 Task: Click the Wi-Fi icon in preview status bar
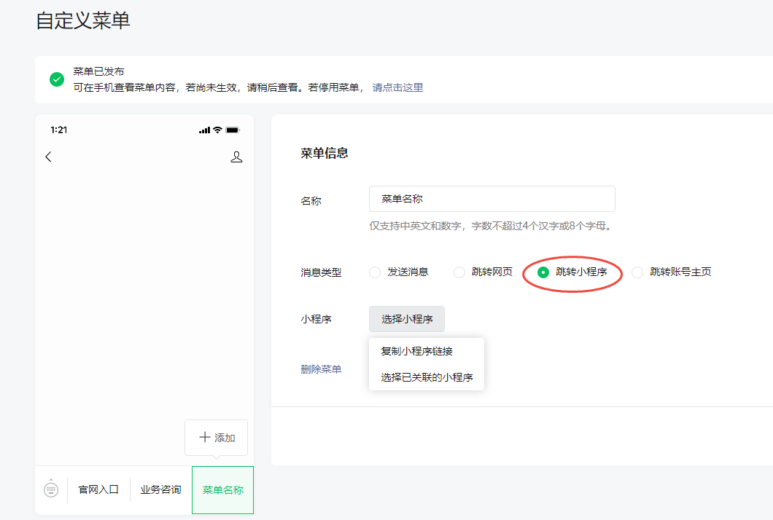pos(218,130)
